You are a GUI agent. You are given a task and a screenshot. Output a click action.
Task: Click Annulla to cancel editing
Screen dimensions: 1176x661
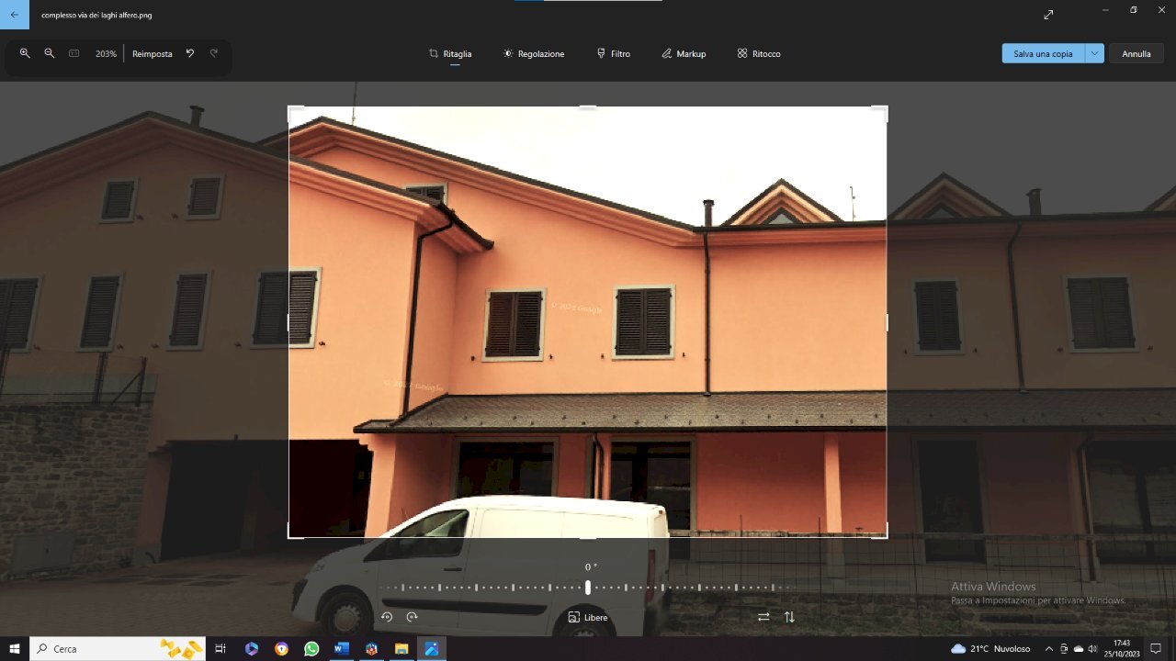(x=1136, y=53)
